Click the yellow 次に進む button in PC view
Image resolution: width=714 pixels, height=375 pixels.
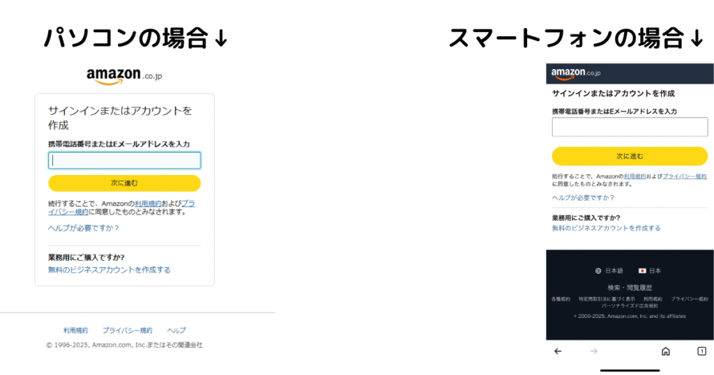(124, 183)
